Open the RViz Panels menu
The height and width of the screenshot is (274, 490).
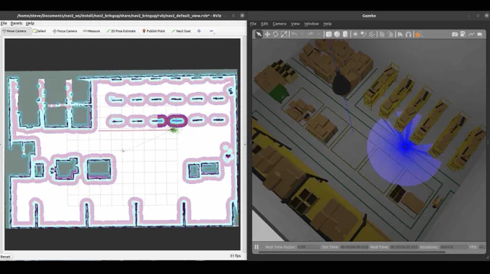coord(17,24)
